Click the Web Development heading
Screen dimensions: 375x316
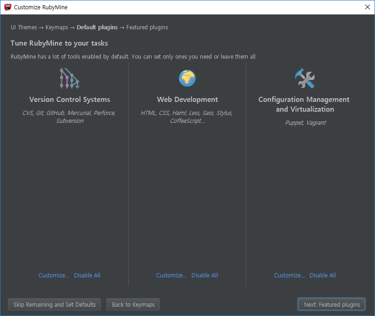187,100
